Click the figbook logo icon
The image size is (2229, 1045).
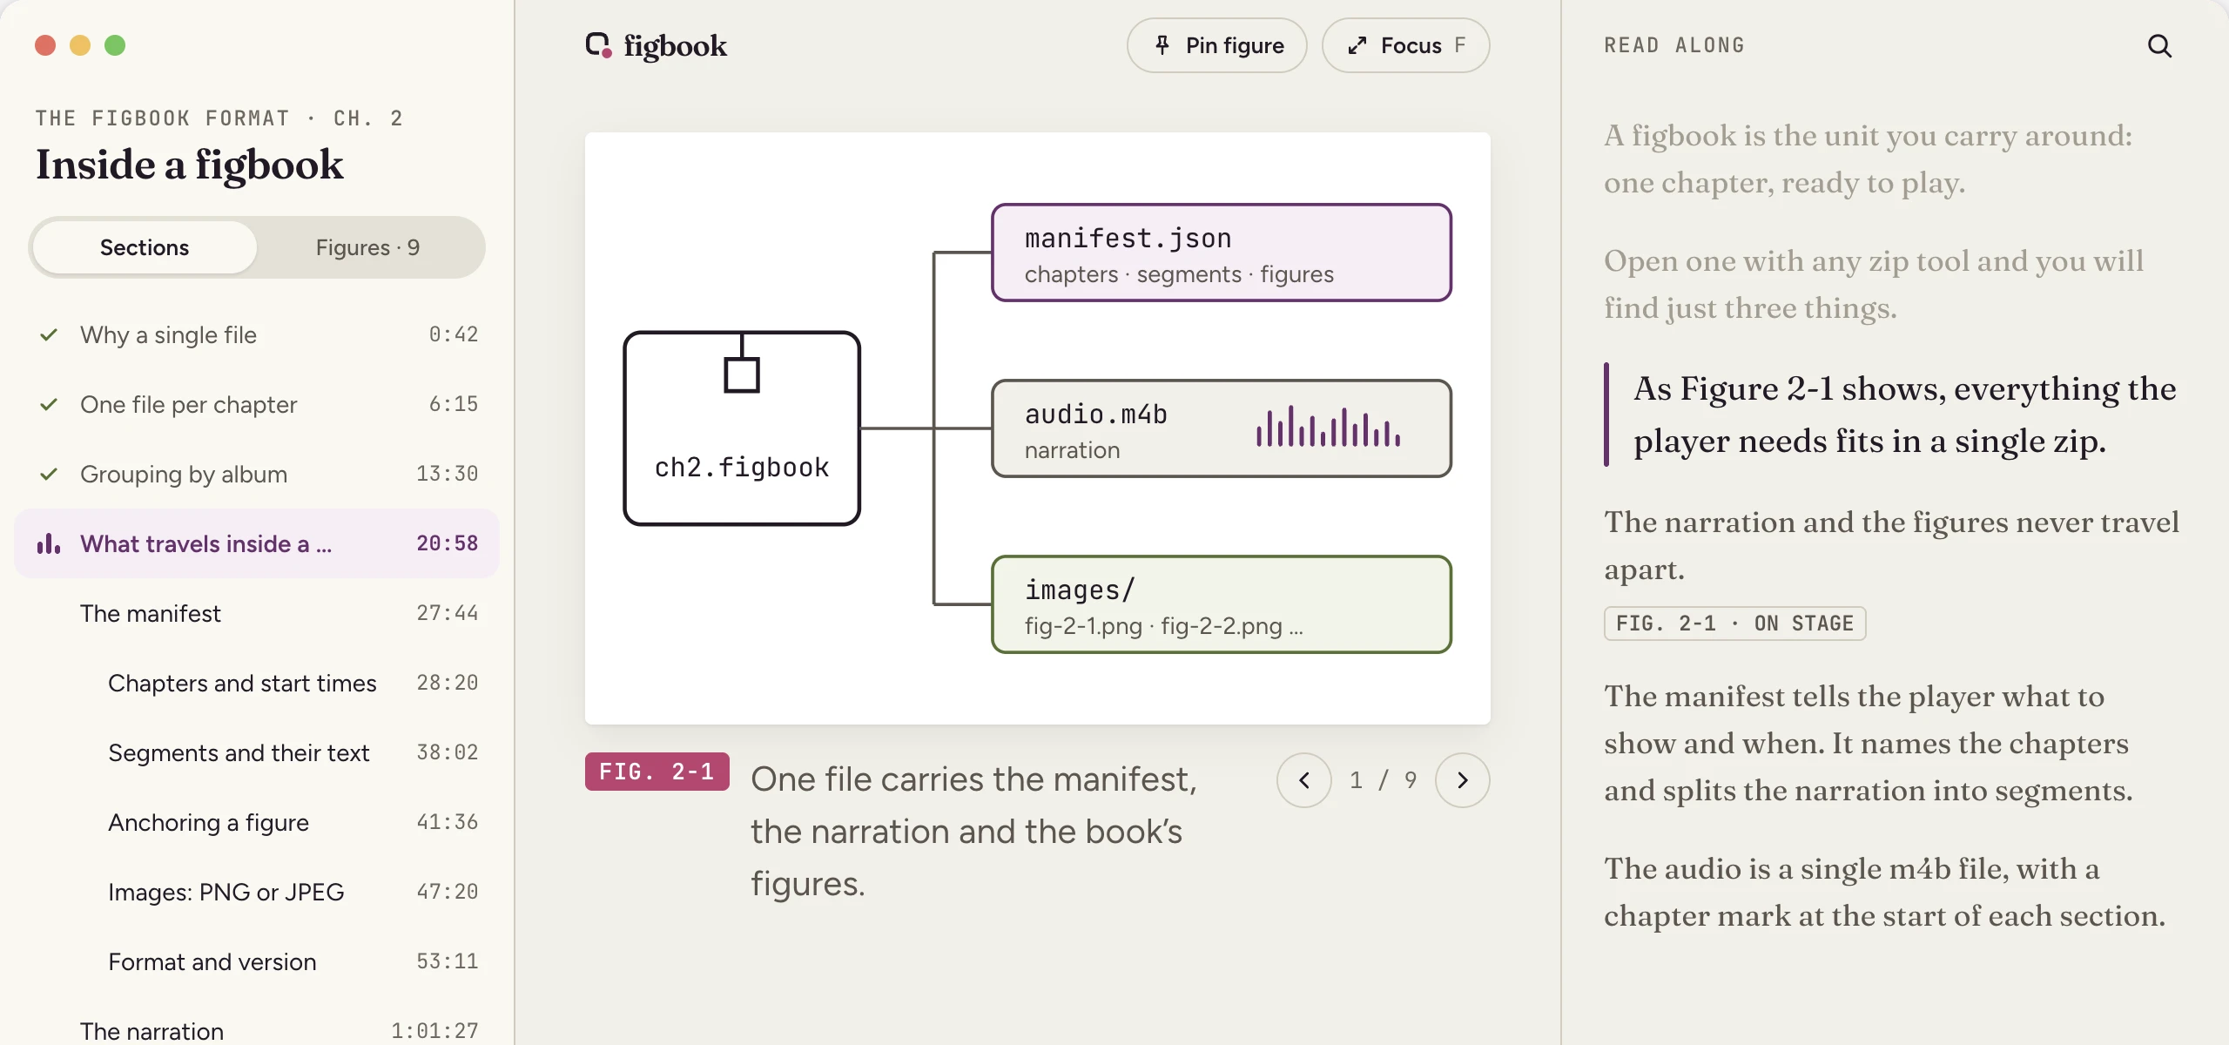pos(599,45)
